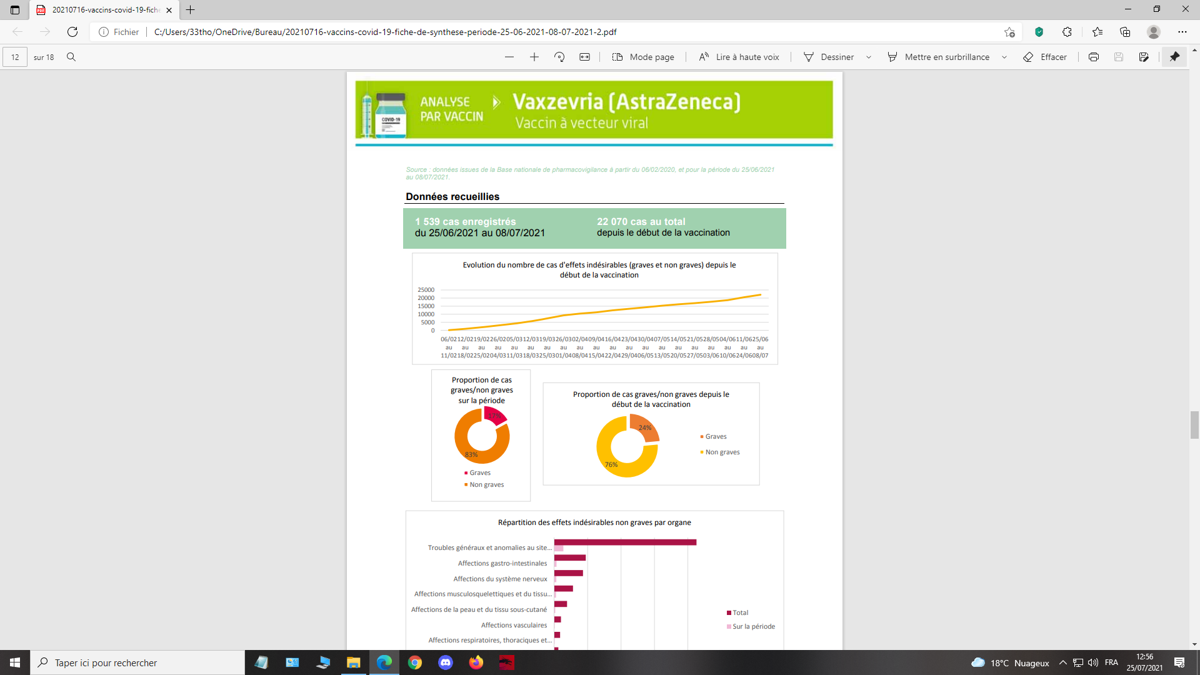
Task: Open the red dragon app icon
Action: (506, 662)
